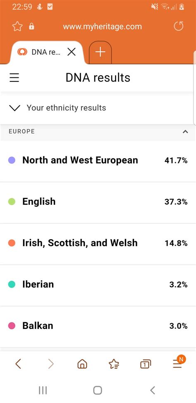Screen dimensions: 196x403
Task: Open a new tab with plus button
Action: tap(100, 52)
